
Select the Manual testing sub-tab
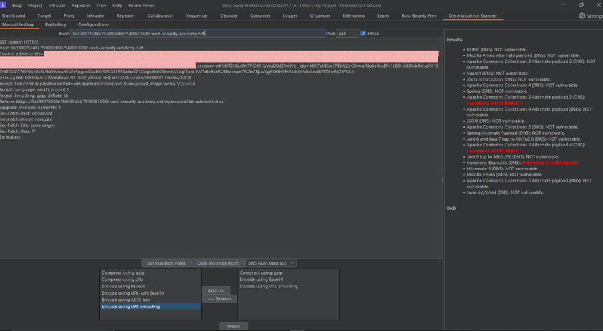coord(18,25)
